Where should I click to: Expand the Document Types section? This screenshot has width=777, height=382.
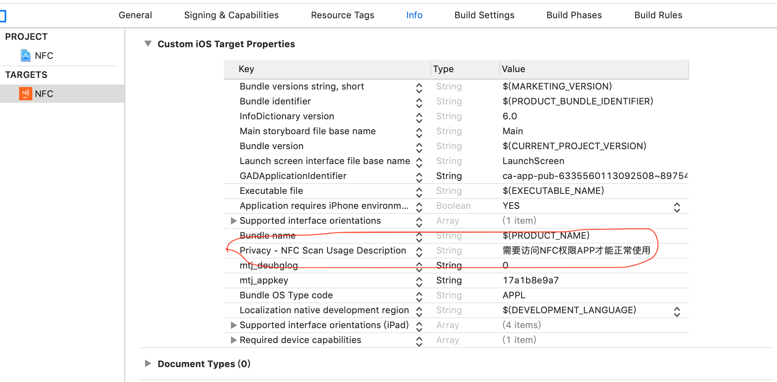click(x=148, y=363)
